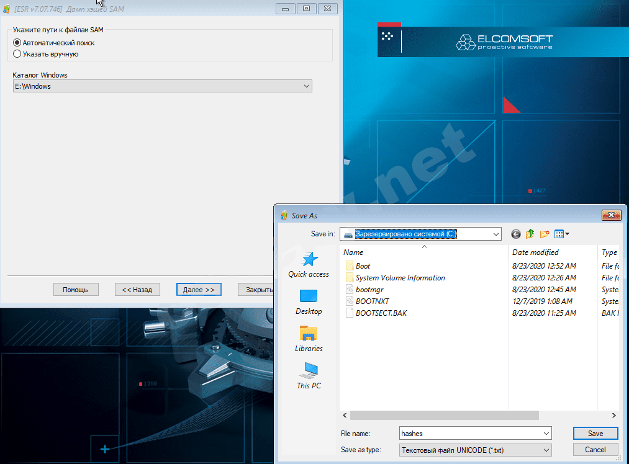Select the 'Указать вручную' radio option

click(x=17, y=54)
